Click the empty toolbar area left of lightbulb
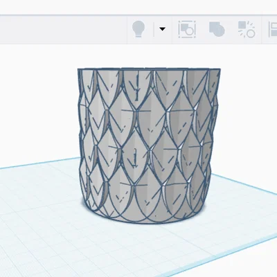 point(64,29)
